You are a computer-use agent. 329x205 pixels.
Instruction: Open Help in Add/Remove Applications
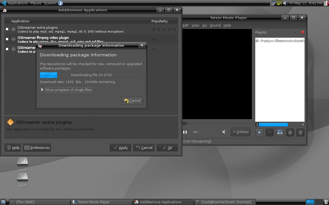[x=13, y=148]
